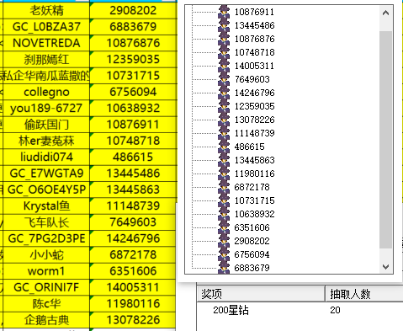Select spreadsheet cell collegno
Image resolution: width=403 pixels, height=331 pixels.
pyautogui.click(x=46, y=92)
